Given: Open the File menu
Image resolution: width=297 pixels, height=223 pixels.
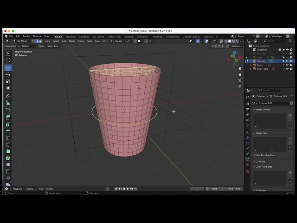Looking at the screenshot, I should point(11,36).
